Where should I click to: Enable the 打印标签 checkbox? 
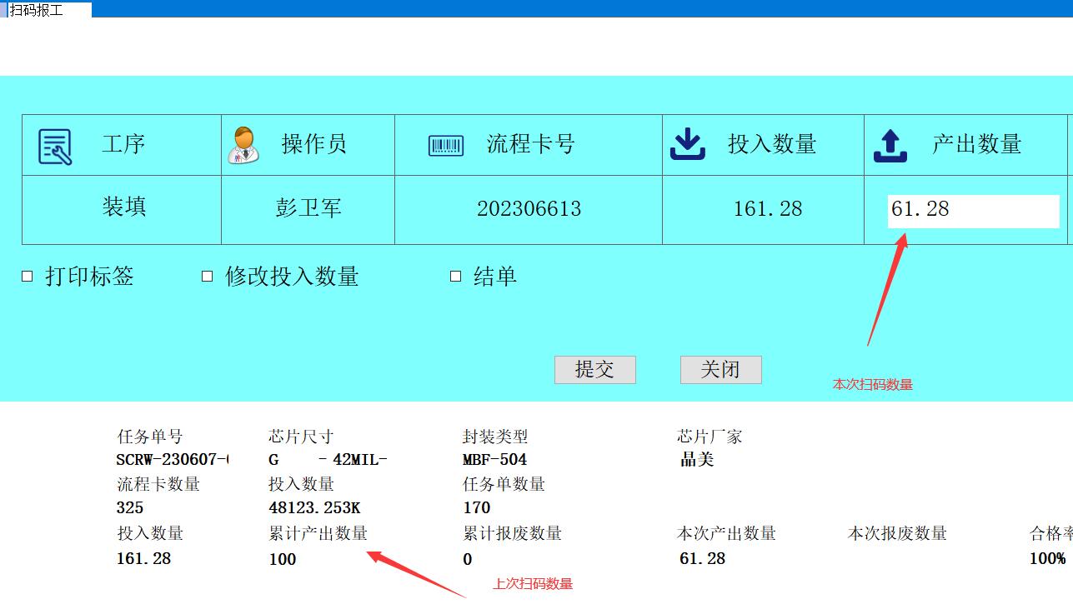coord(28,277)
